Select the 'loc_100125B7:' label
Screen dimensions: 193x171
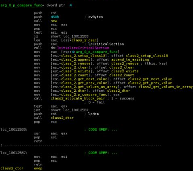coord(14,153)
